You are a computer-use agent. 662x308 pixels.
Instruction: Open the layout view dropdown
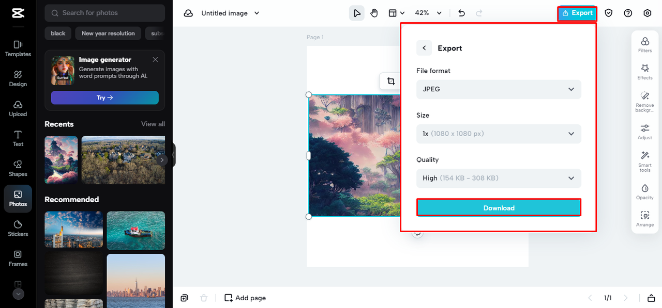tap(396, 13)
